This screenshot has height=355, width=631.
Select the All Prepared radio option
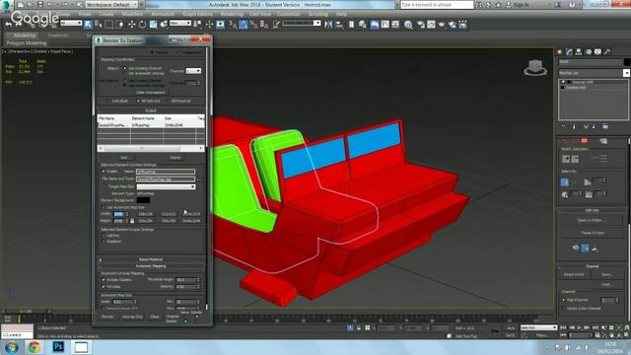coord(169,101)
